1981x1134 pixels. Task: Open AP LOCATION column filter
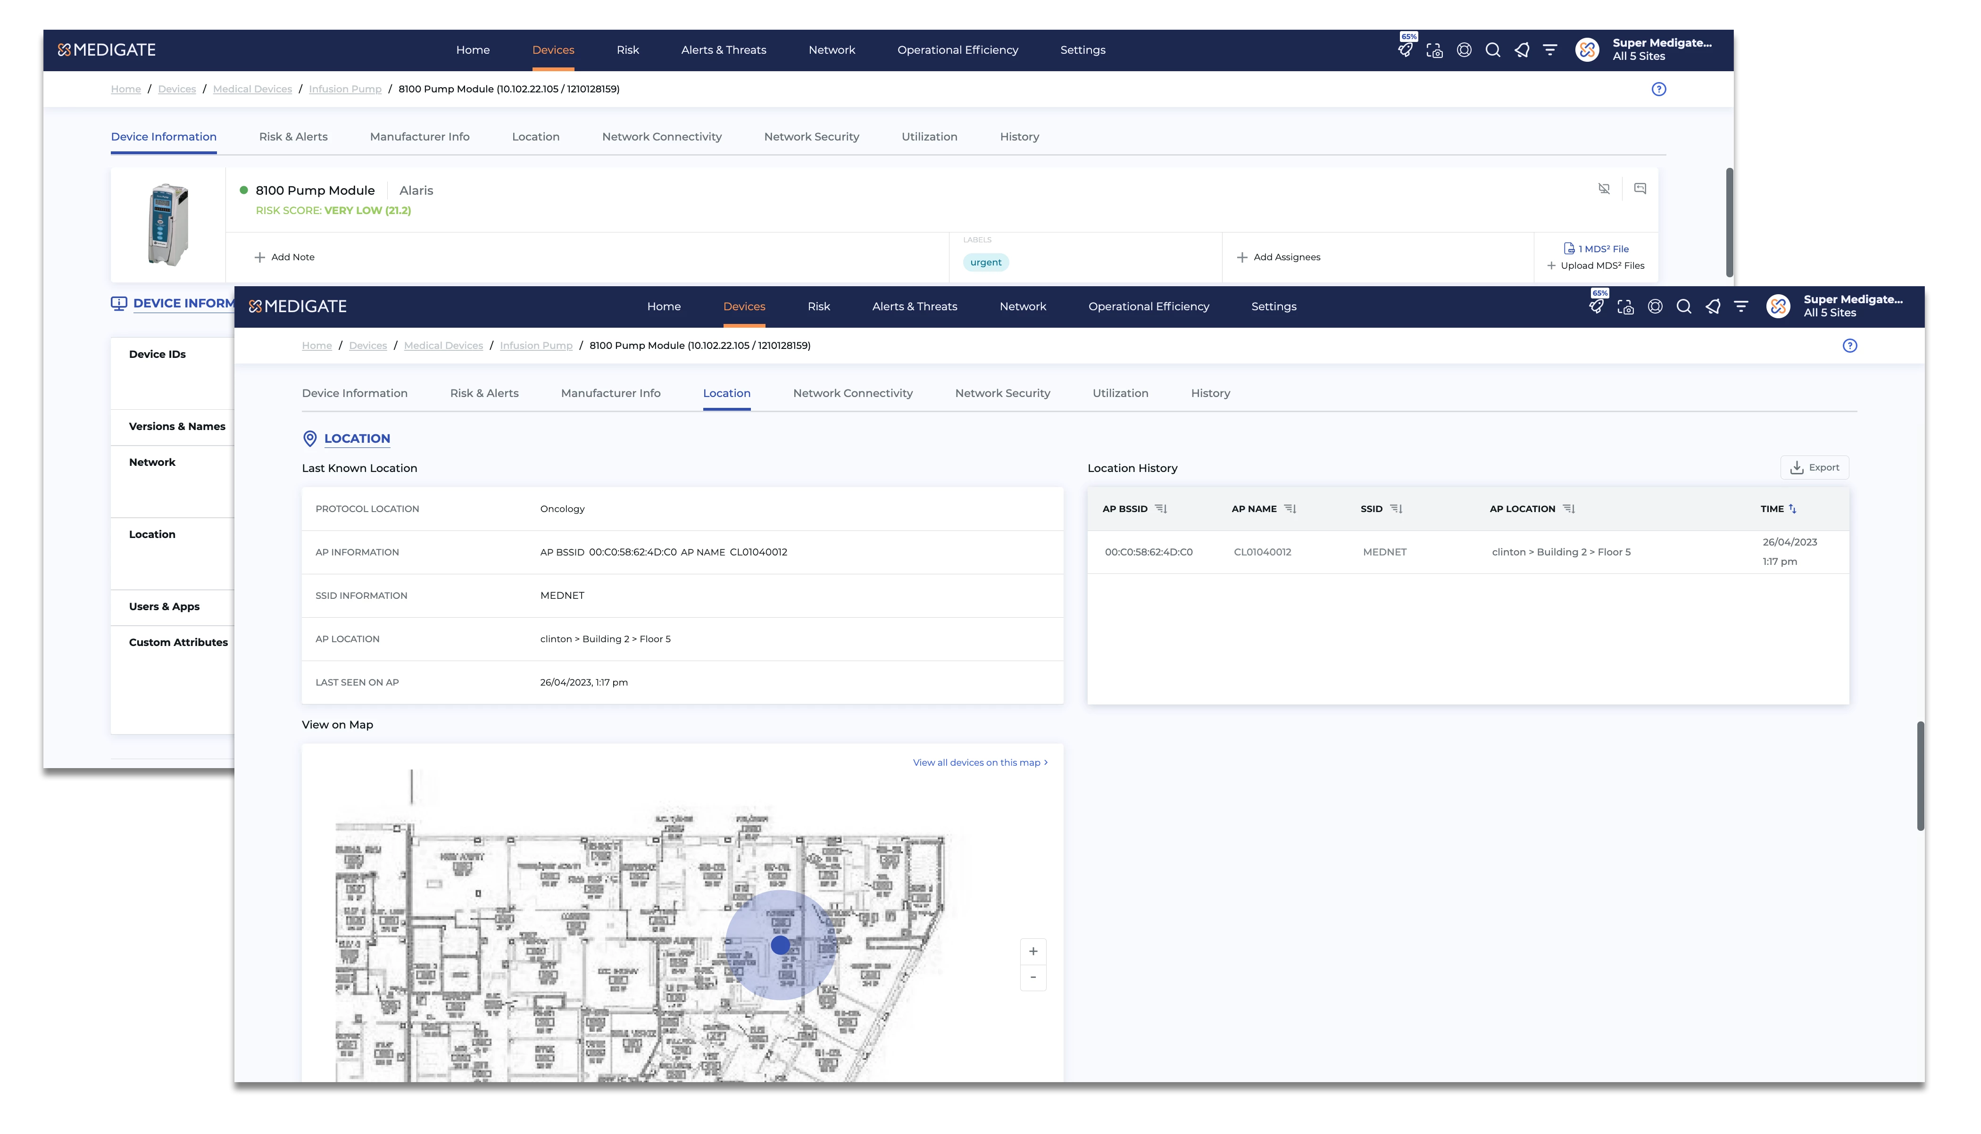1569,509
